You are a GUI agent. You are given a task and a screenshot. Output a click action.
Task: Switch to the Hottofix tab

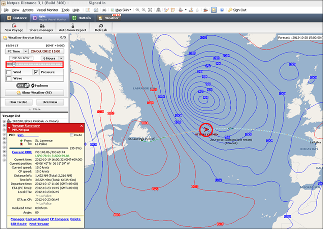coord(82,18)
